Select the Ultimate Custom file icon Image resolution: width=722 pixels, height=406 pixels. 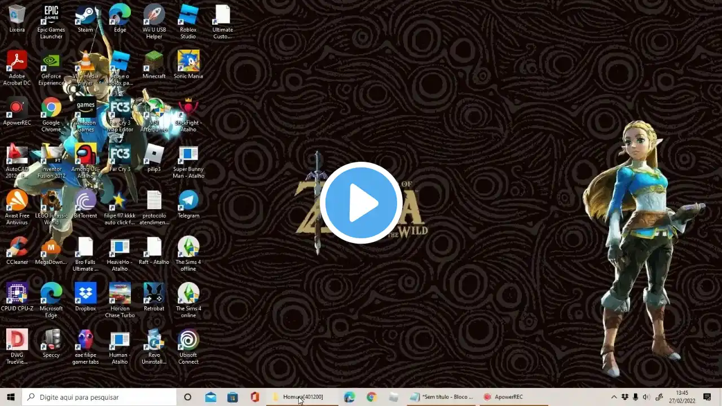click(x=222, y=22)
